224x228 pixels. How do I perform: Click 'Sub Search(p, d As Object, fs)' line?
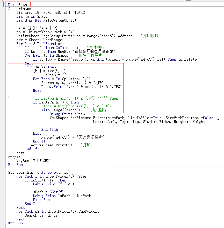tap(39, 172)
